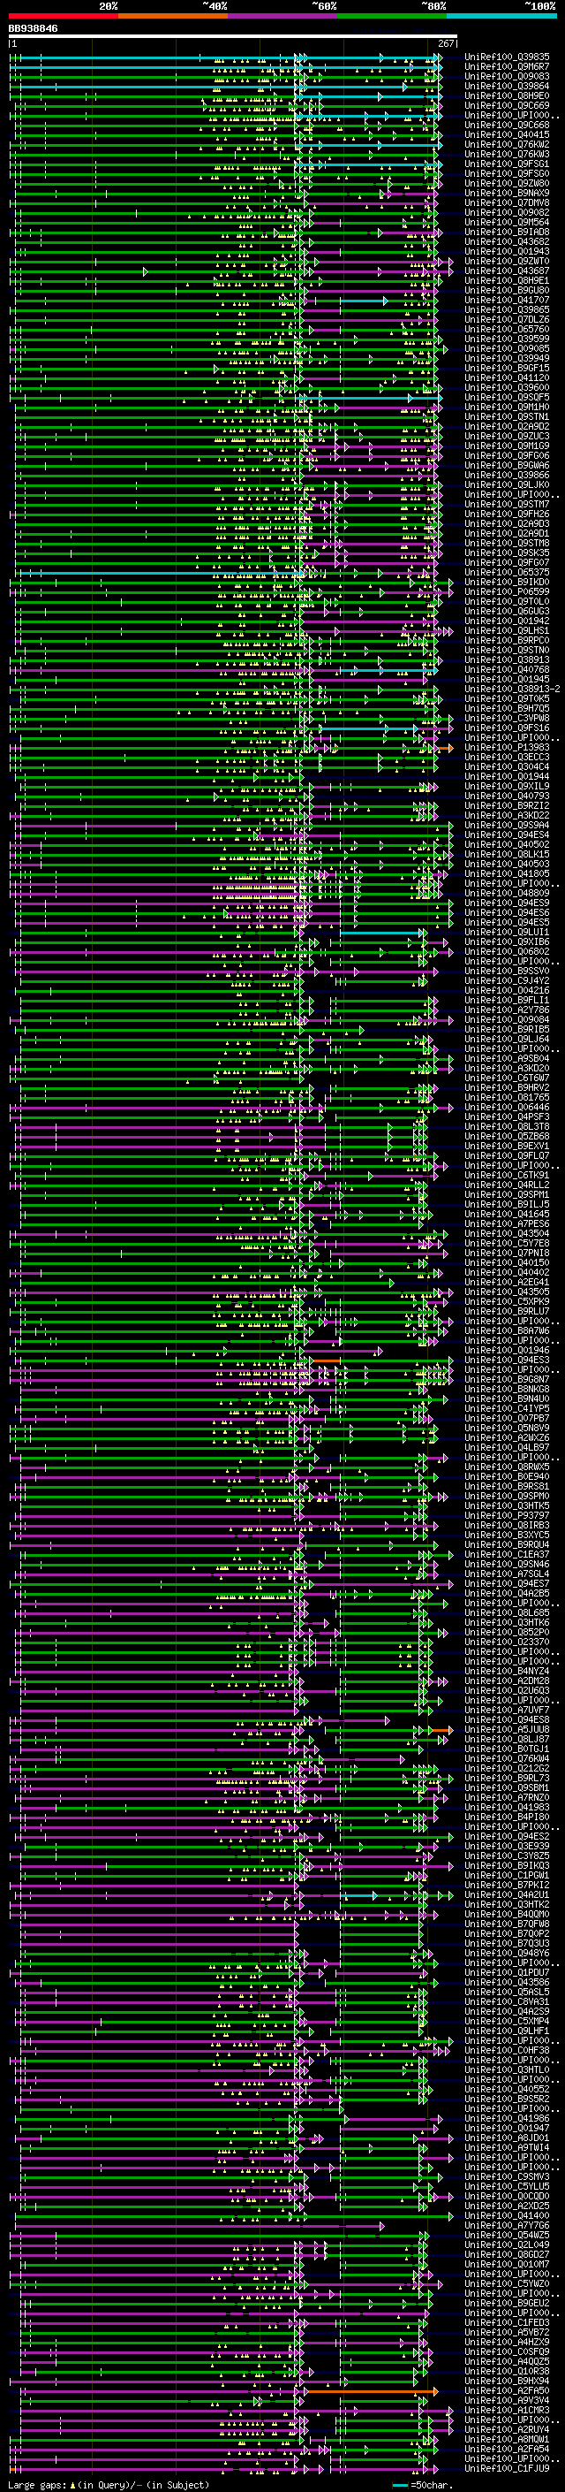Choose the UniRef100_Q43682 row label
Screen dimensions: 565x2492
[507, 242]
